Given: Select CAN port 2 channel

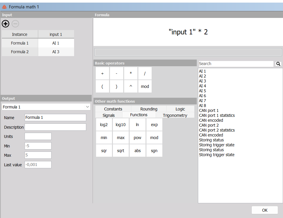Looking at the screenshot, I should point(209,125).
